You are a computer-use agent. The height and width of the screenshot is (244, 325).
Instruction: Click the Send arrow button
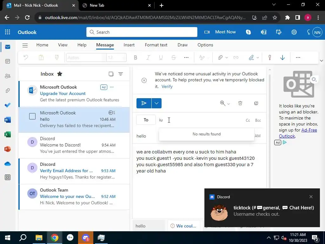click(x=144, y=103)
